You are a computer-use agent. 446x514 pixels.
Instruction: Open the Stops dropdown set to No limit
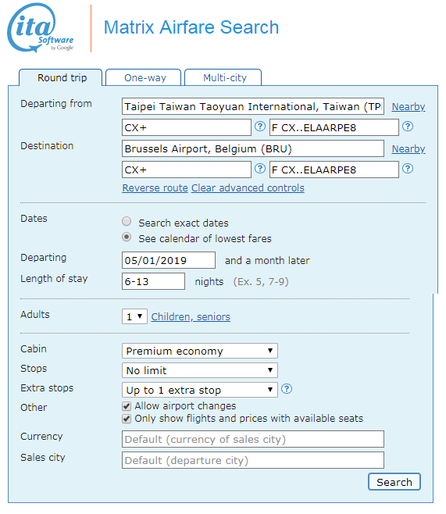[x=200, y=370]
